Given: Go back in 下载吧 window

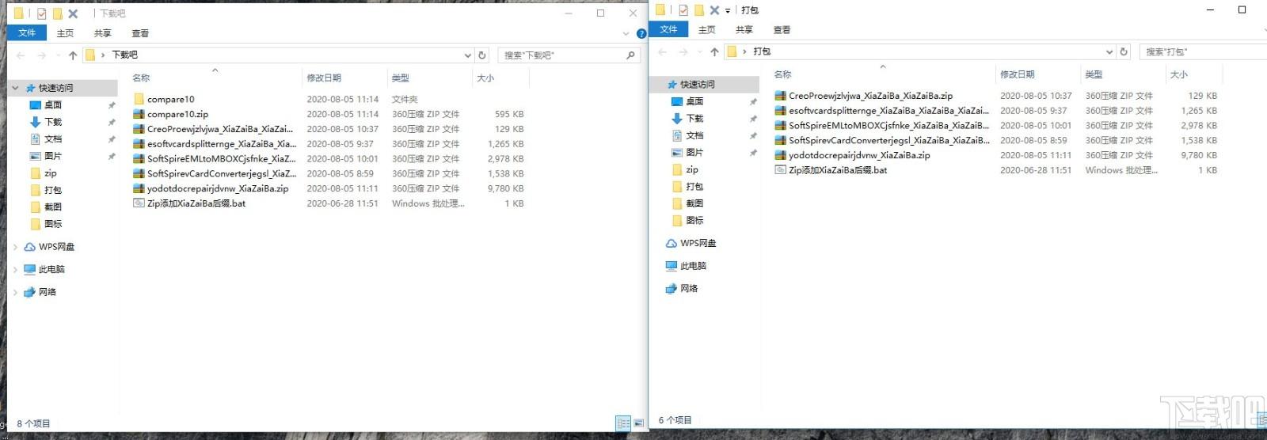Looking at the screenshot, I should point(21,55).
